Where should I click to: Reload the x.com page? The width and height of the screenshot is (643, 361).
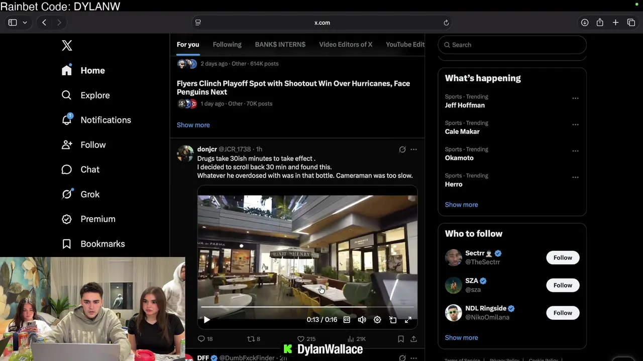pyautogui.click(x=446, y=23)
